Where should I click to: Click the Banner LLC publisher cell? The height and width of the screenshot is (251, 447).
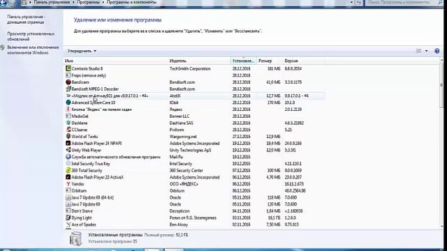179,116
